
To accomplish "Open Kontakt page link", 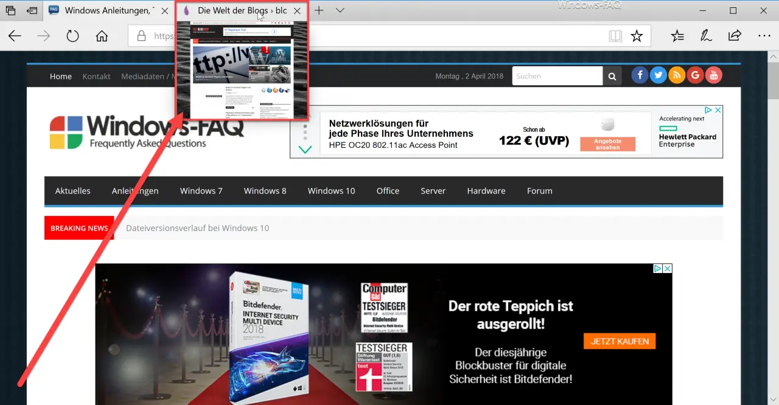I will 97,76.
